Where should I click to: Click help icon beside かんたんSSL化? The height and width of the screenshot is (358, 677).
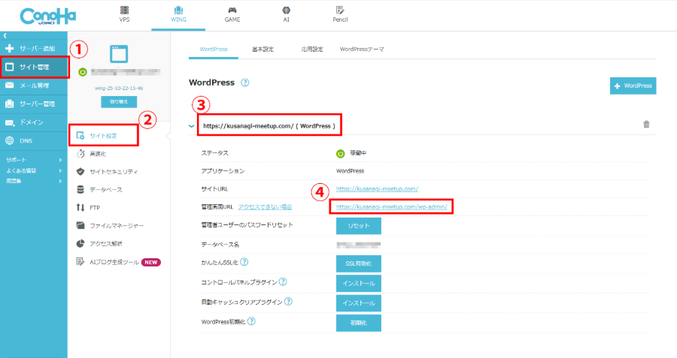pyautogui.click(x=244, y=262)
